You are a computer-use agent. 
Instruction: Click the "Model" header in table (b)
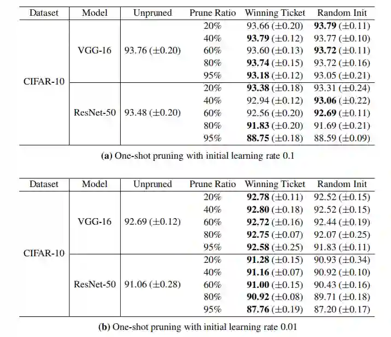pyautogui.click(x=94, y=184)
